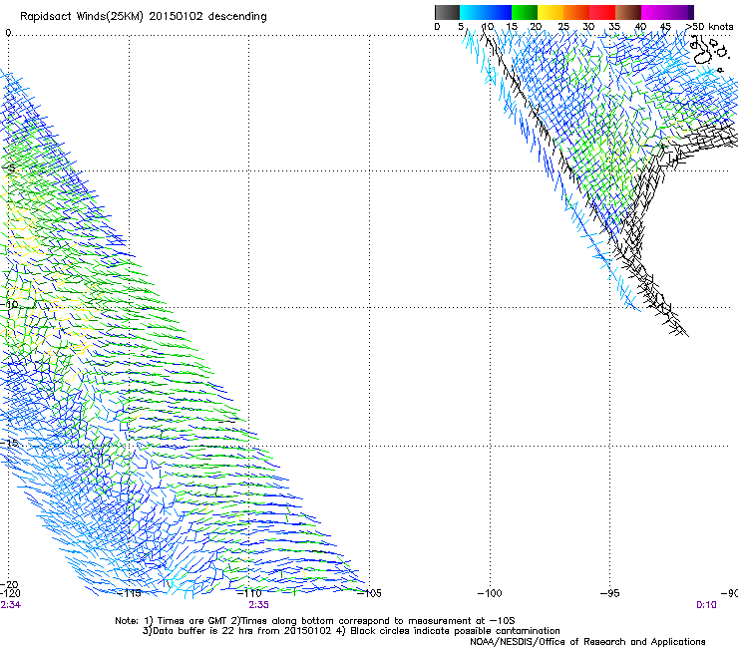Click the '-105' longitude axis label
This screenshot has width=738, height=648.
pos(369,593)
